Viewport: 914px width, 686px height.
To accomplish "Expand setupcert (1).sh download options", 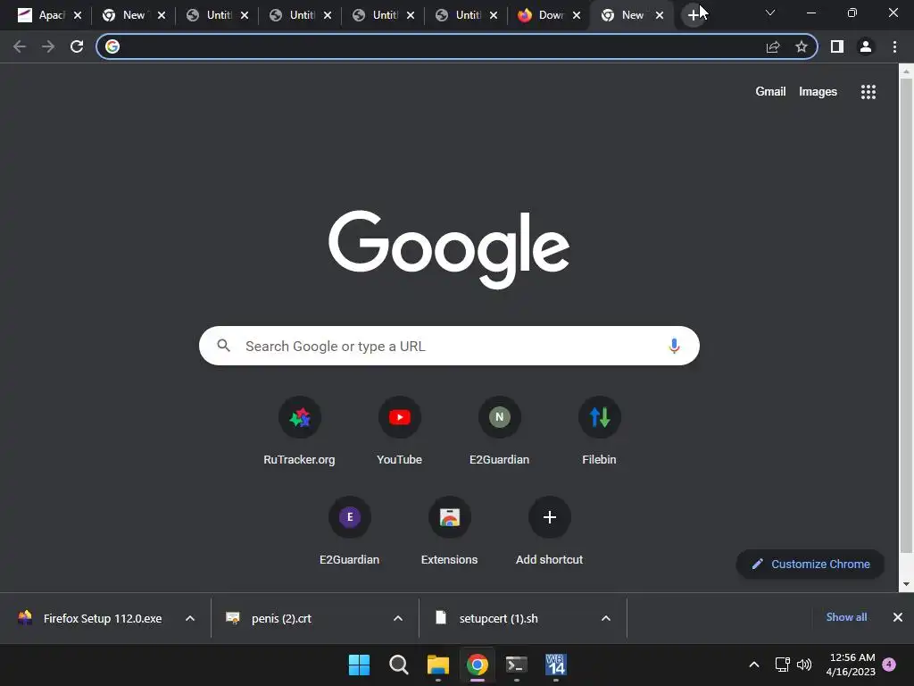I will click(x=606, y=618).
